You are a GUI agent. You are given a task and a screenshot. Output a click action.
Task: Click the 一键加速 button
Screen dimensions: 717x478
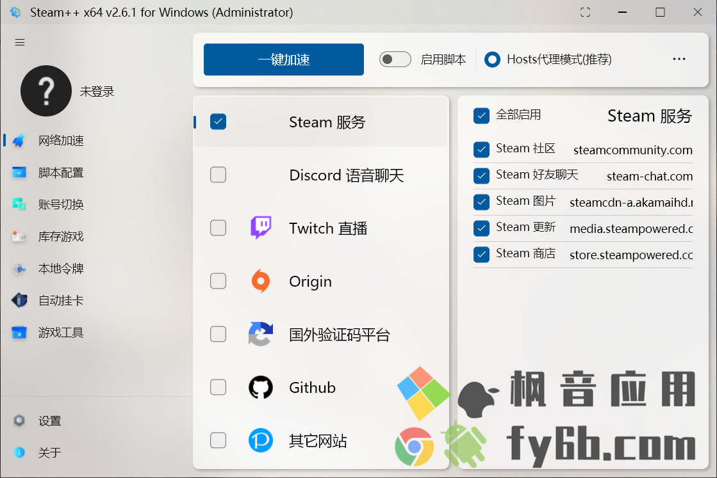click(x=284, y=60)
